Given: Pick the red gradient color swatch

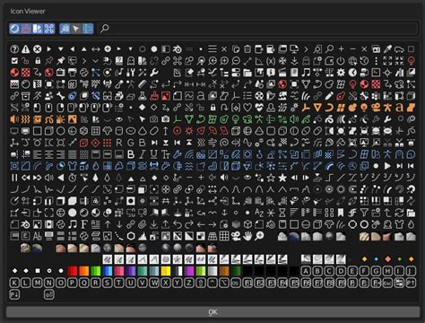Looking at the screenshot, I should pos(73,271).
